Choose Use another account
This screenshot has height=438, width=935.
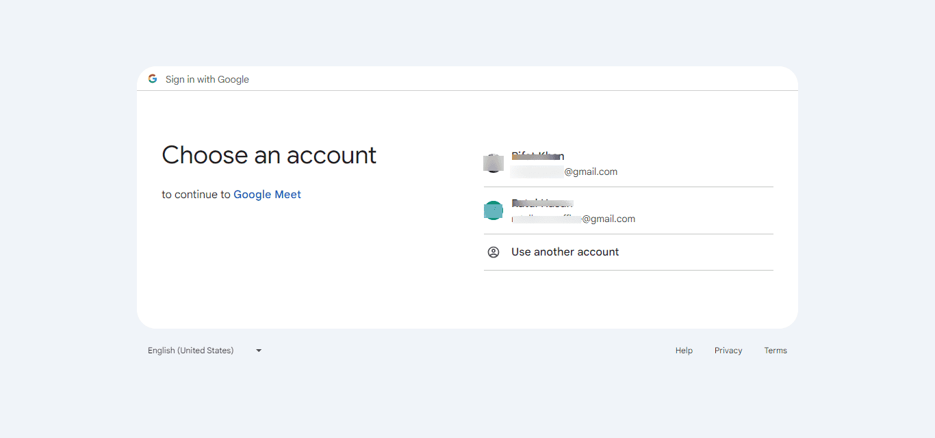628,252
